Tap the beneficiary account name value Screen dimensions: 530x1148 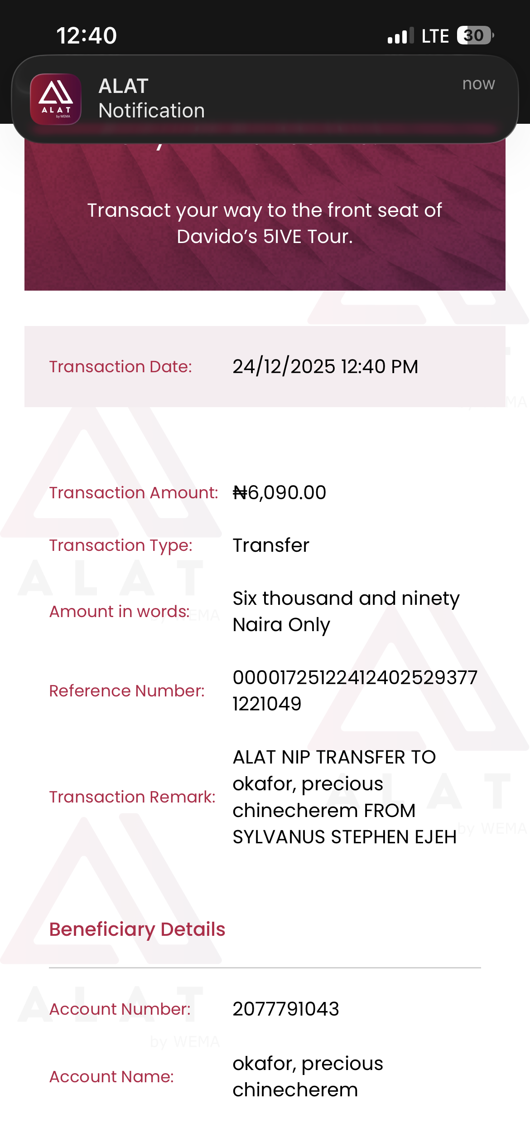point(308,1076)
